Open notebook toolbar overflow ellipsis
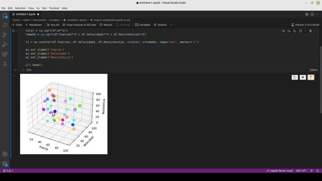 171,25
